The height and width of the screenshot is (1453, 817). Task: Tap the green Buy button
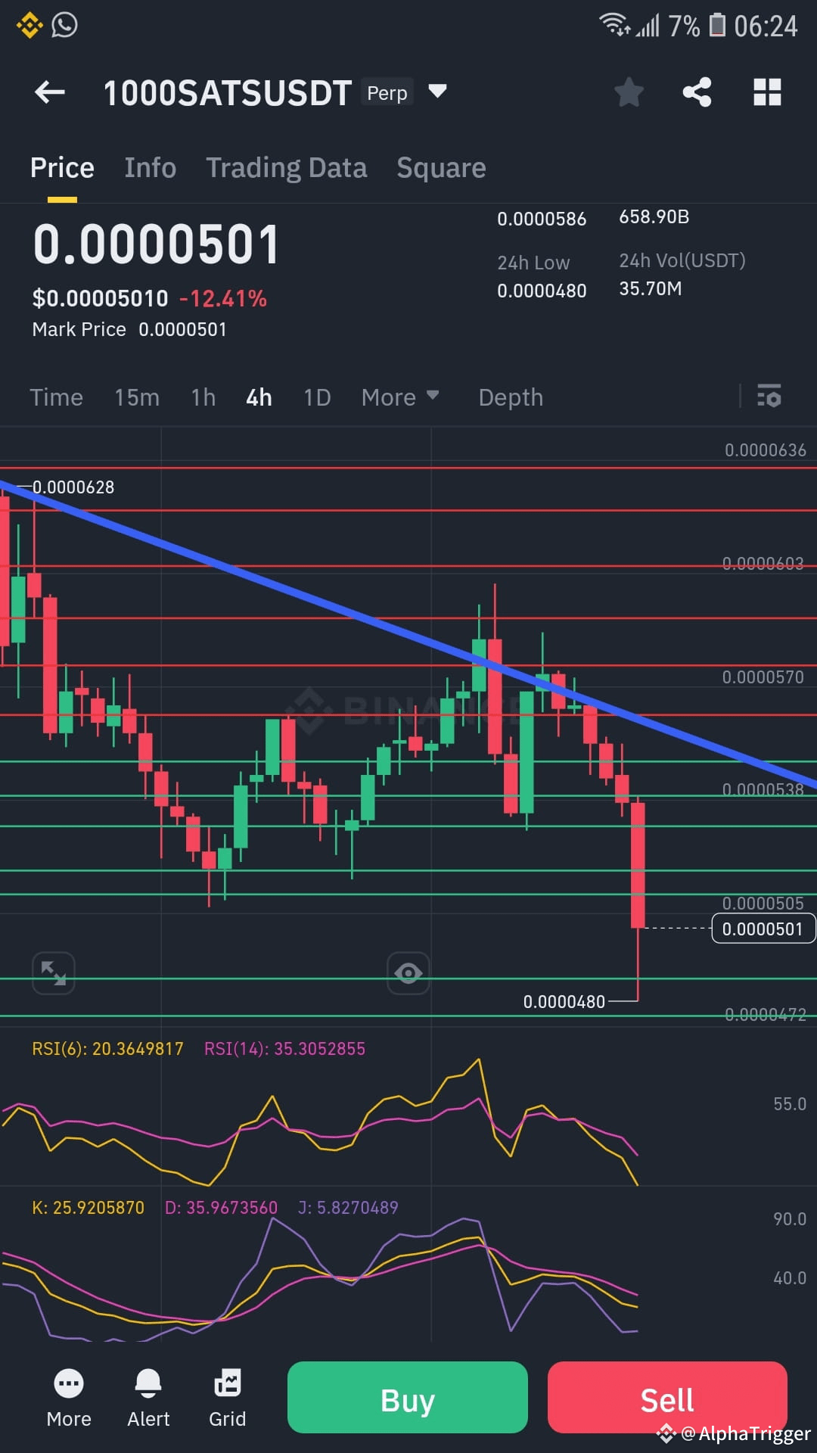[408, 1397]
